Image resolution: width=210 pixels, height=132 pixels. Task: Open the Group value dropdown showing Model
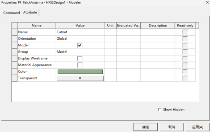[x=80, y=52]
